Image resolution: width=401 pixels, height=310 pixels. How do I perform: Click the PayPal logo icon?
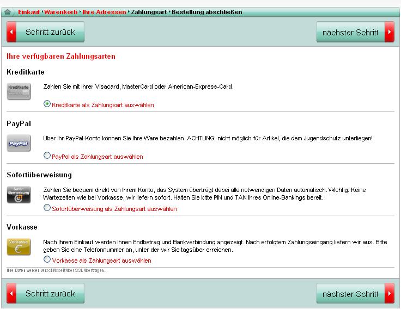19,143
